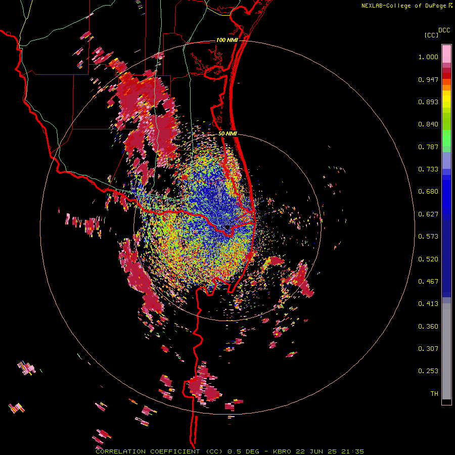Click the 0.680 color scale value
This screenshot has width=455, height=455.
coord(428,192)
